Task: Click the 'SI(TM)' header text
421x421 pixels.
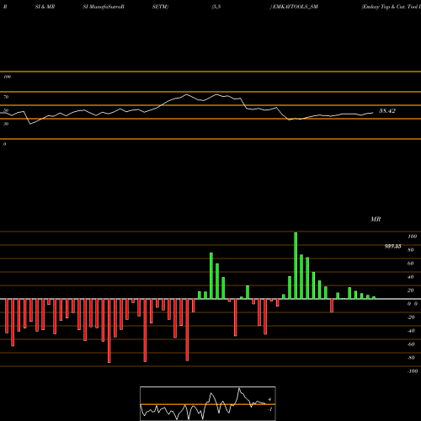Action: pyautogui.click(x=160, y=7)
